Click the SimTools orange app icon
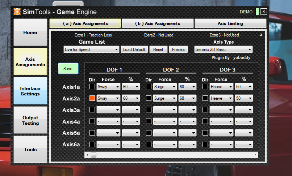292x176 pixels. point(17,12)
